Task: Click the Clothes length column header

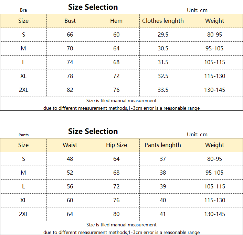Action: point(163,21)
